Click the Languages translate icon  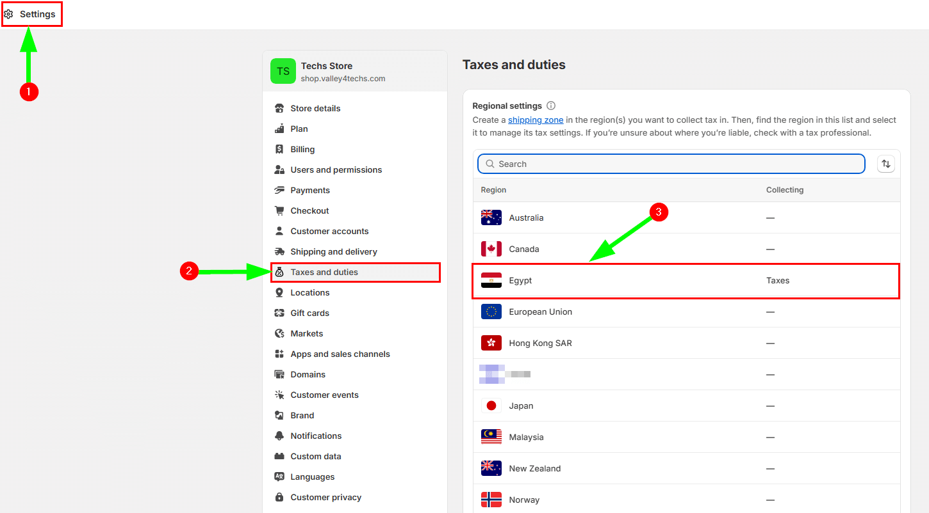[279, 477]
